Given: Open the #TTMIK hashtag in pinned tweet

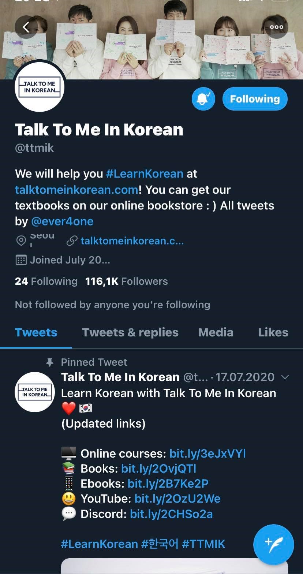Looking at the screenshot, I should (203, 544).
